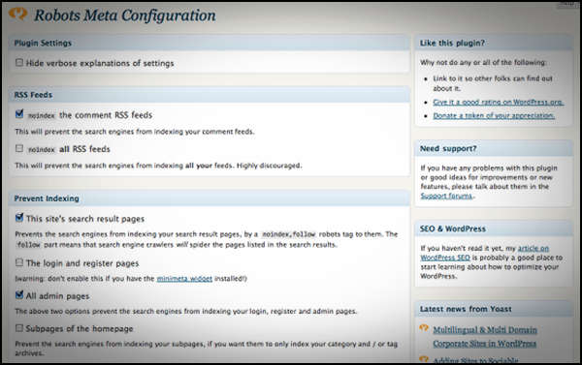Screen dimensions: 582x365
Task: Enable Hide verbose explanations of settings checkbox
Action: (x=19, y=63)
